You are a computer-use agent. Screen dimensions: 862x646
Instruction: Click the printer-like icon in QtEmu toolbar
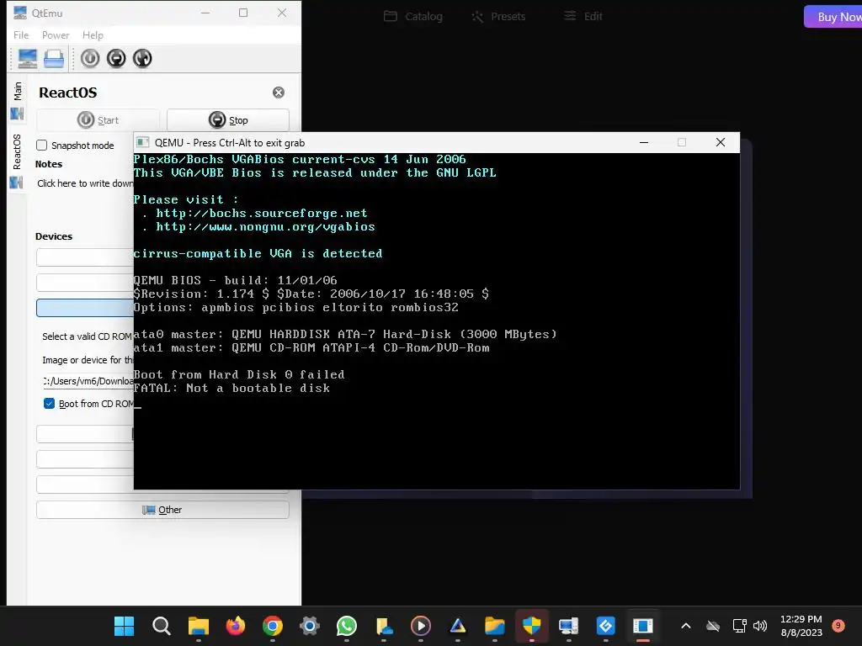point(54,58)
